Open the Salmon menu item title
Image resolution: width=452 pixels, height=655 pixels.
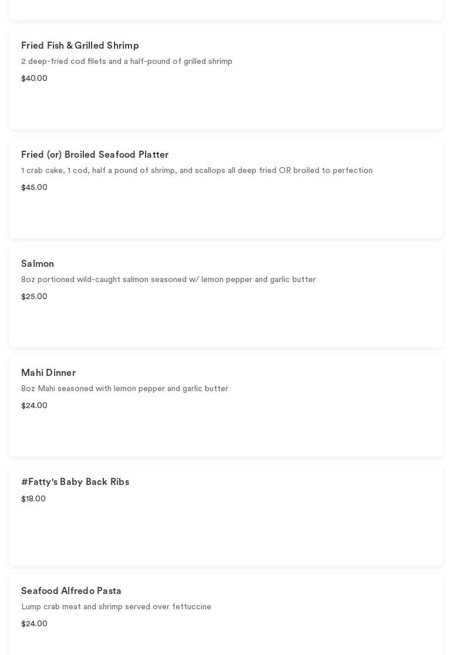point(38,264)
